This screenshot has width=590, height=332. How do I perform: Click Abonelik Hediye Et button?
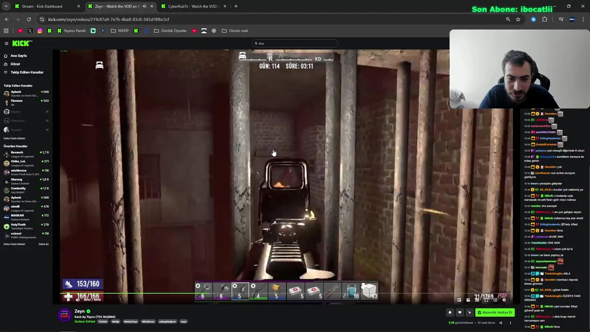pos(495,312)
